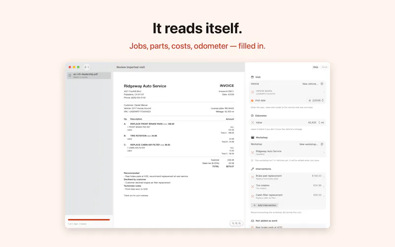Click the document icon beside en-US-dealership.pdf
Screen dimensions: 395x247
tap(70, 76)
